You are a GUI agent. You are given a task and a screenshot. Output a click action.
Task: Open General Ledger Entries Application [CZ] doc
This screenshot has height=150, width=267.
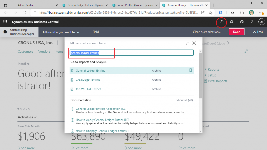click(101, 109)
